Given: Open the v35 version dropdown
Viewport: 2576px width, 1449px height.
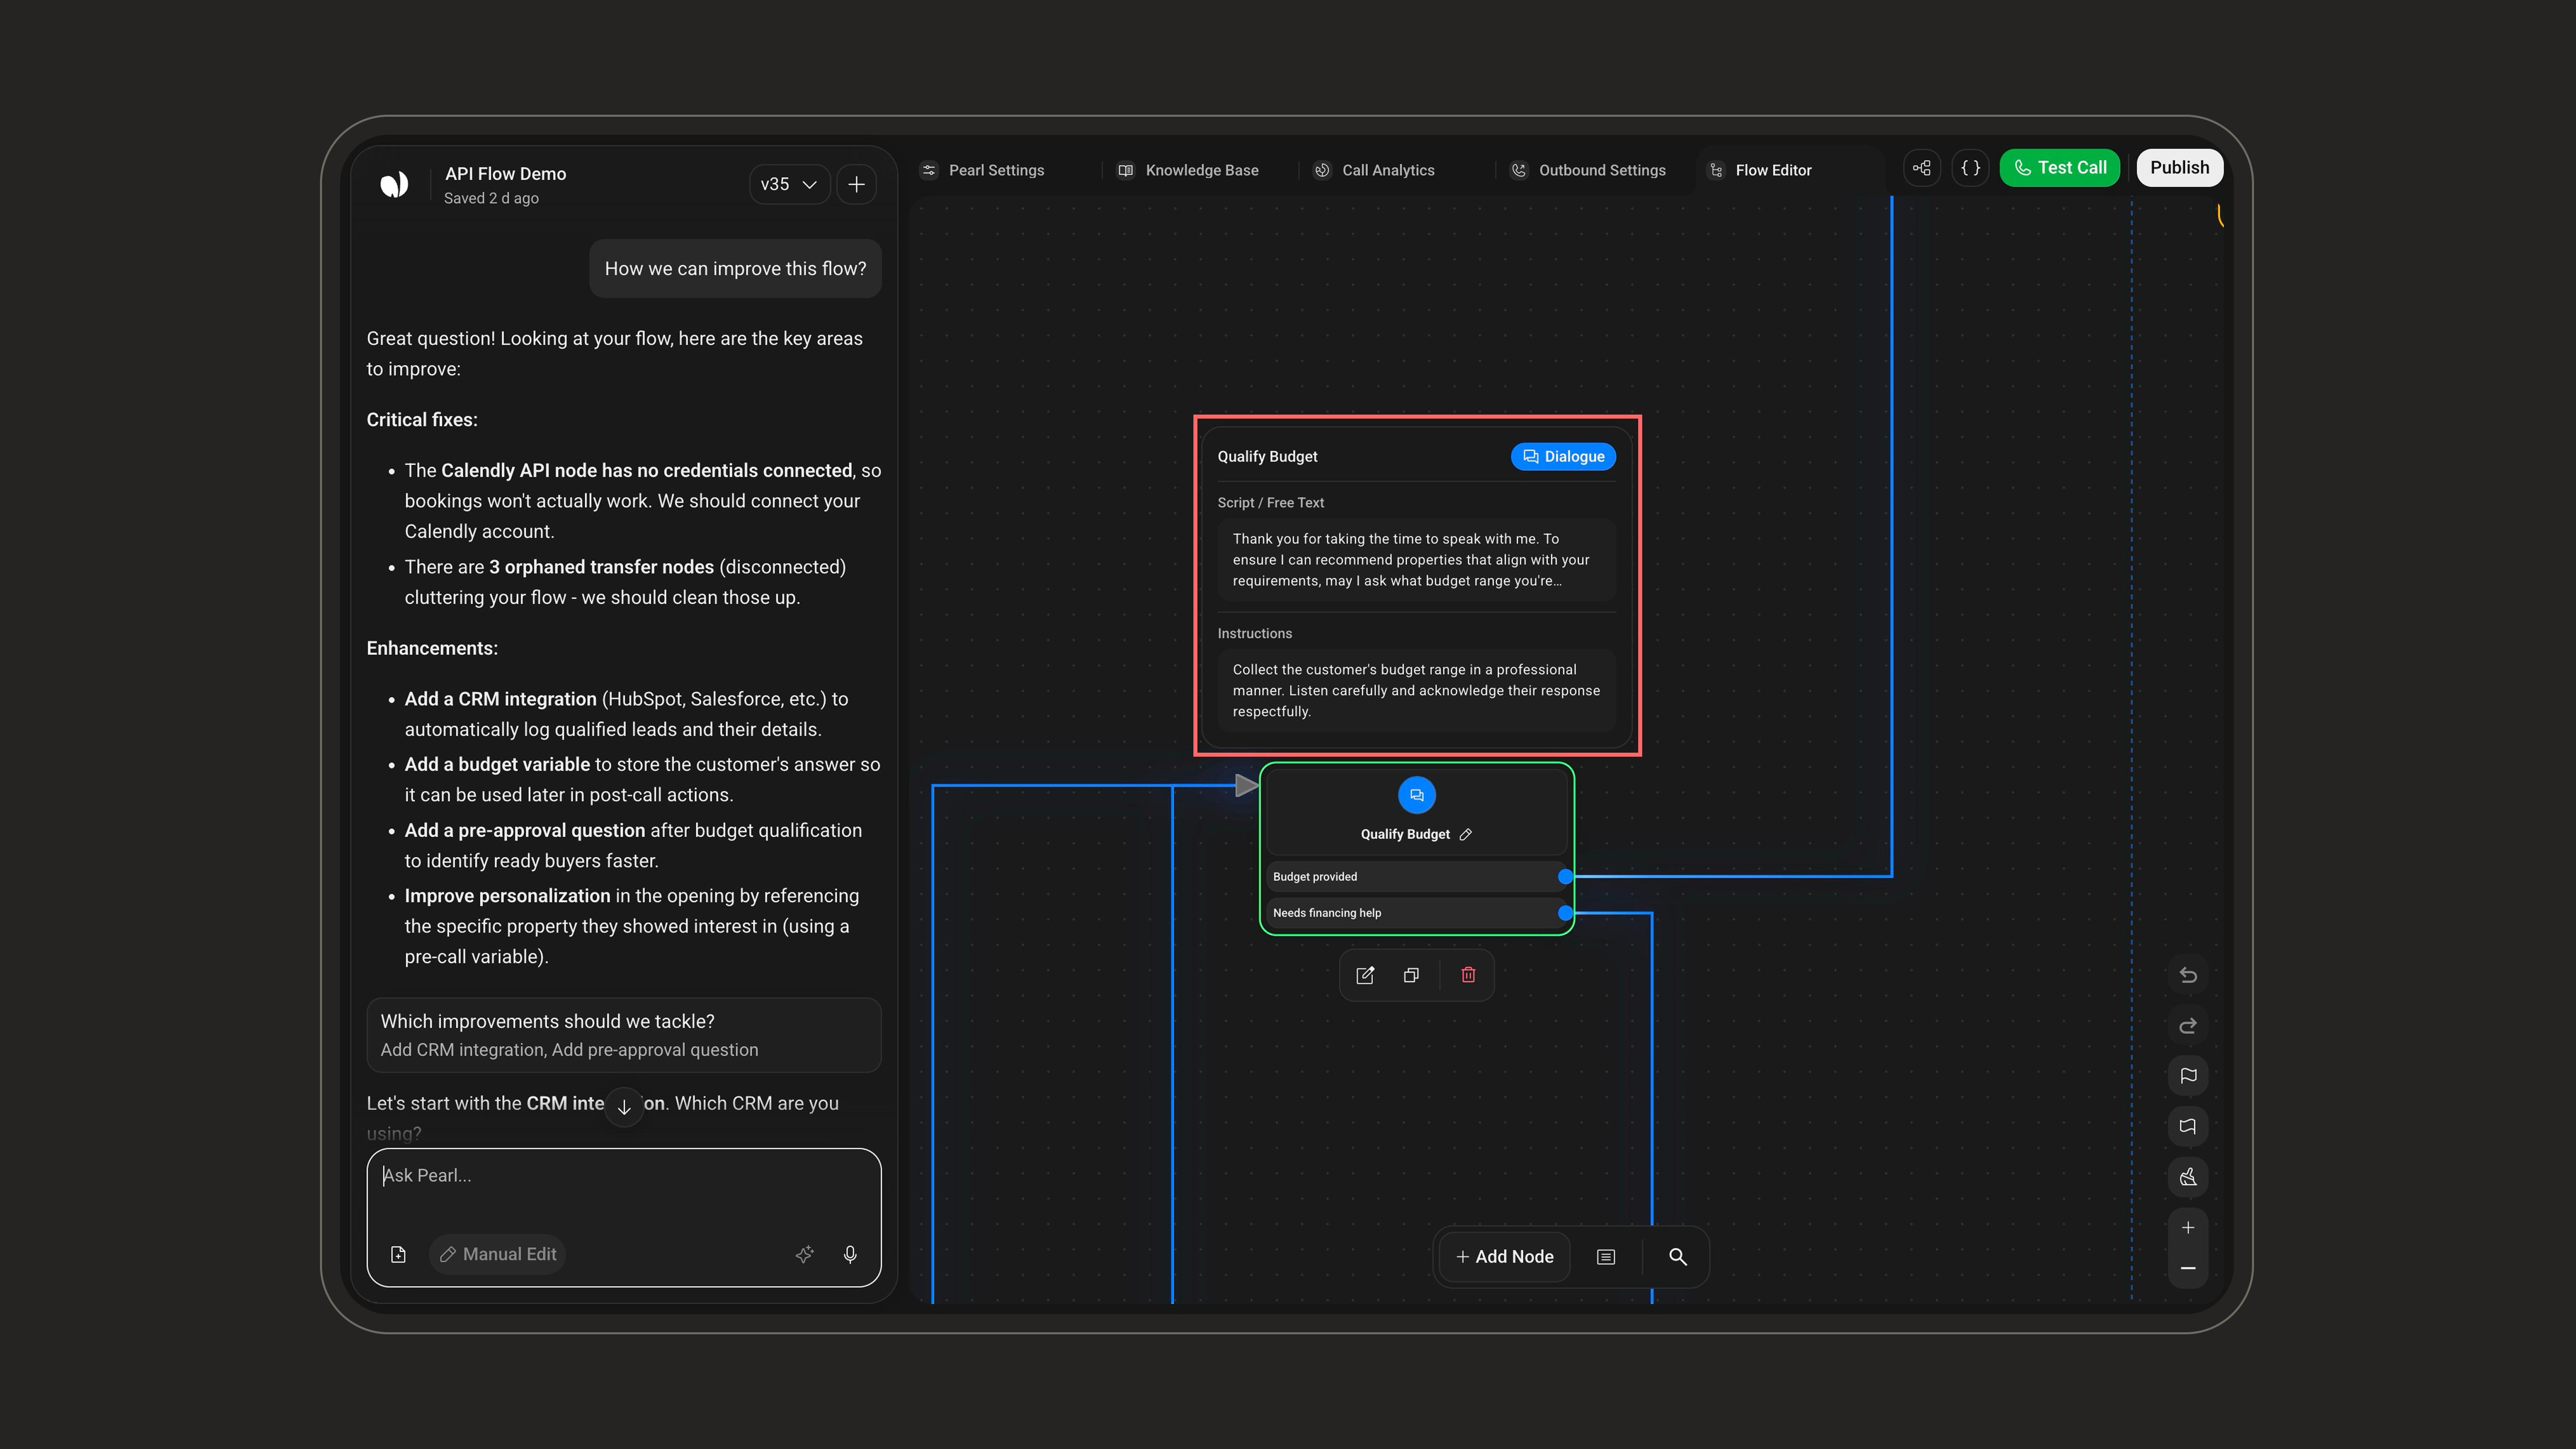Looking at the screenshot, I should coord(789,184).
